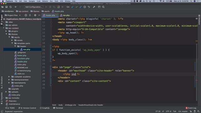Image resolution: width=201 pixels, height=113 pixels.
Task: Toggle the 7: Structure side panel
Action: [2, 82]
